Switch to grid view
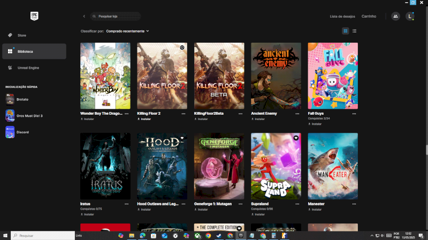Image resolution: width=428 pixels, height=240 pixels. coord(346,31)
